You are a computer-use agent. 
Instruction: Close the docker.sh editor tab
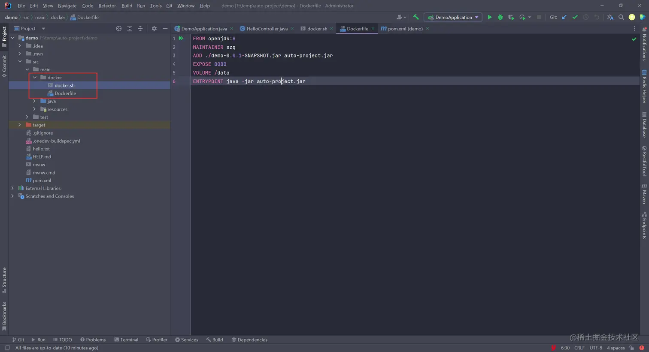332,29
